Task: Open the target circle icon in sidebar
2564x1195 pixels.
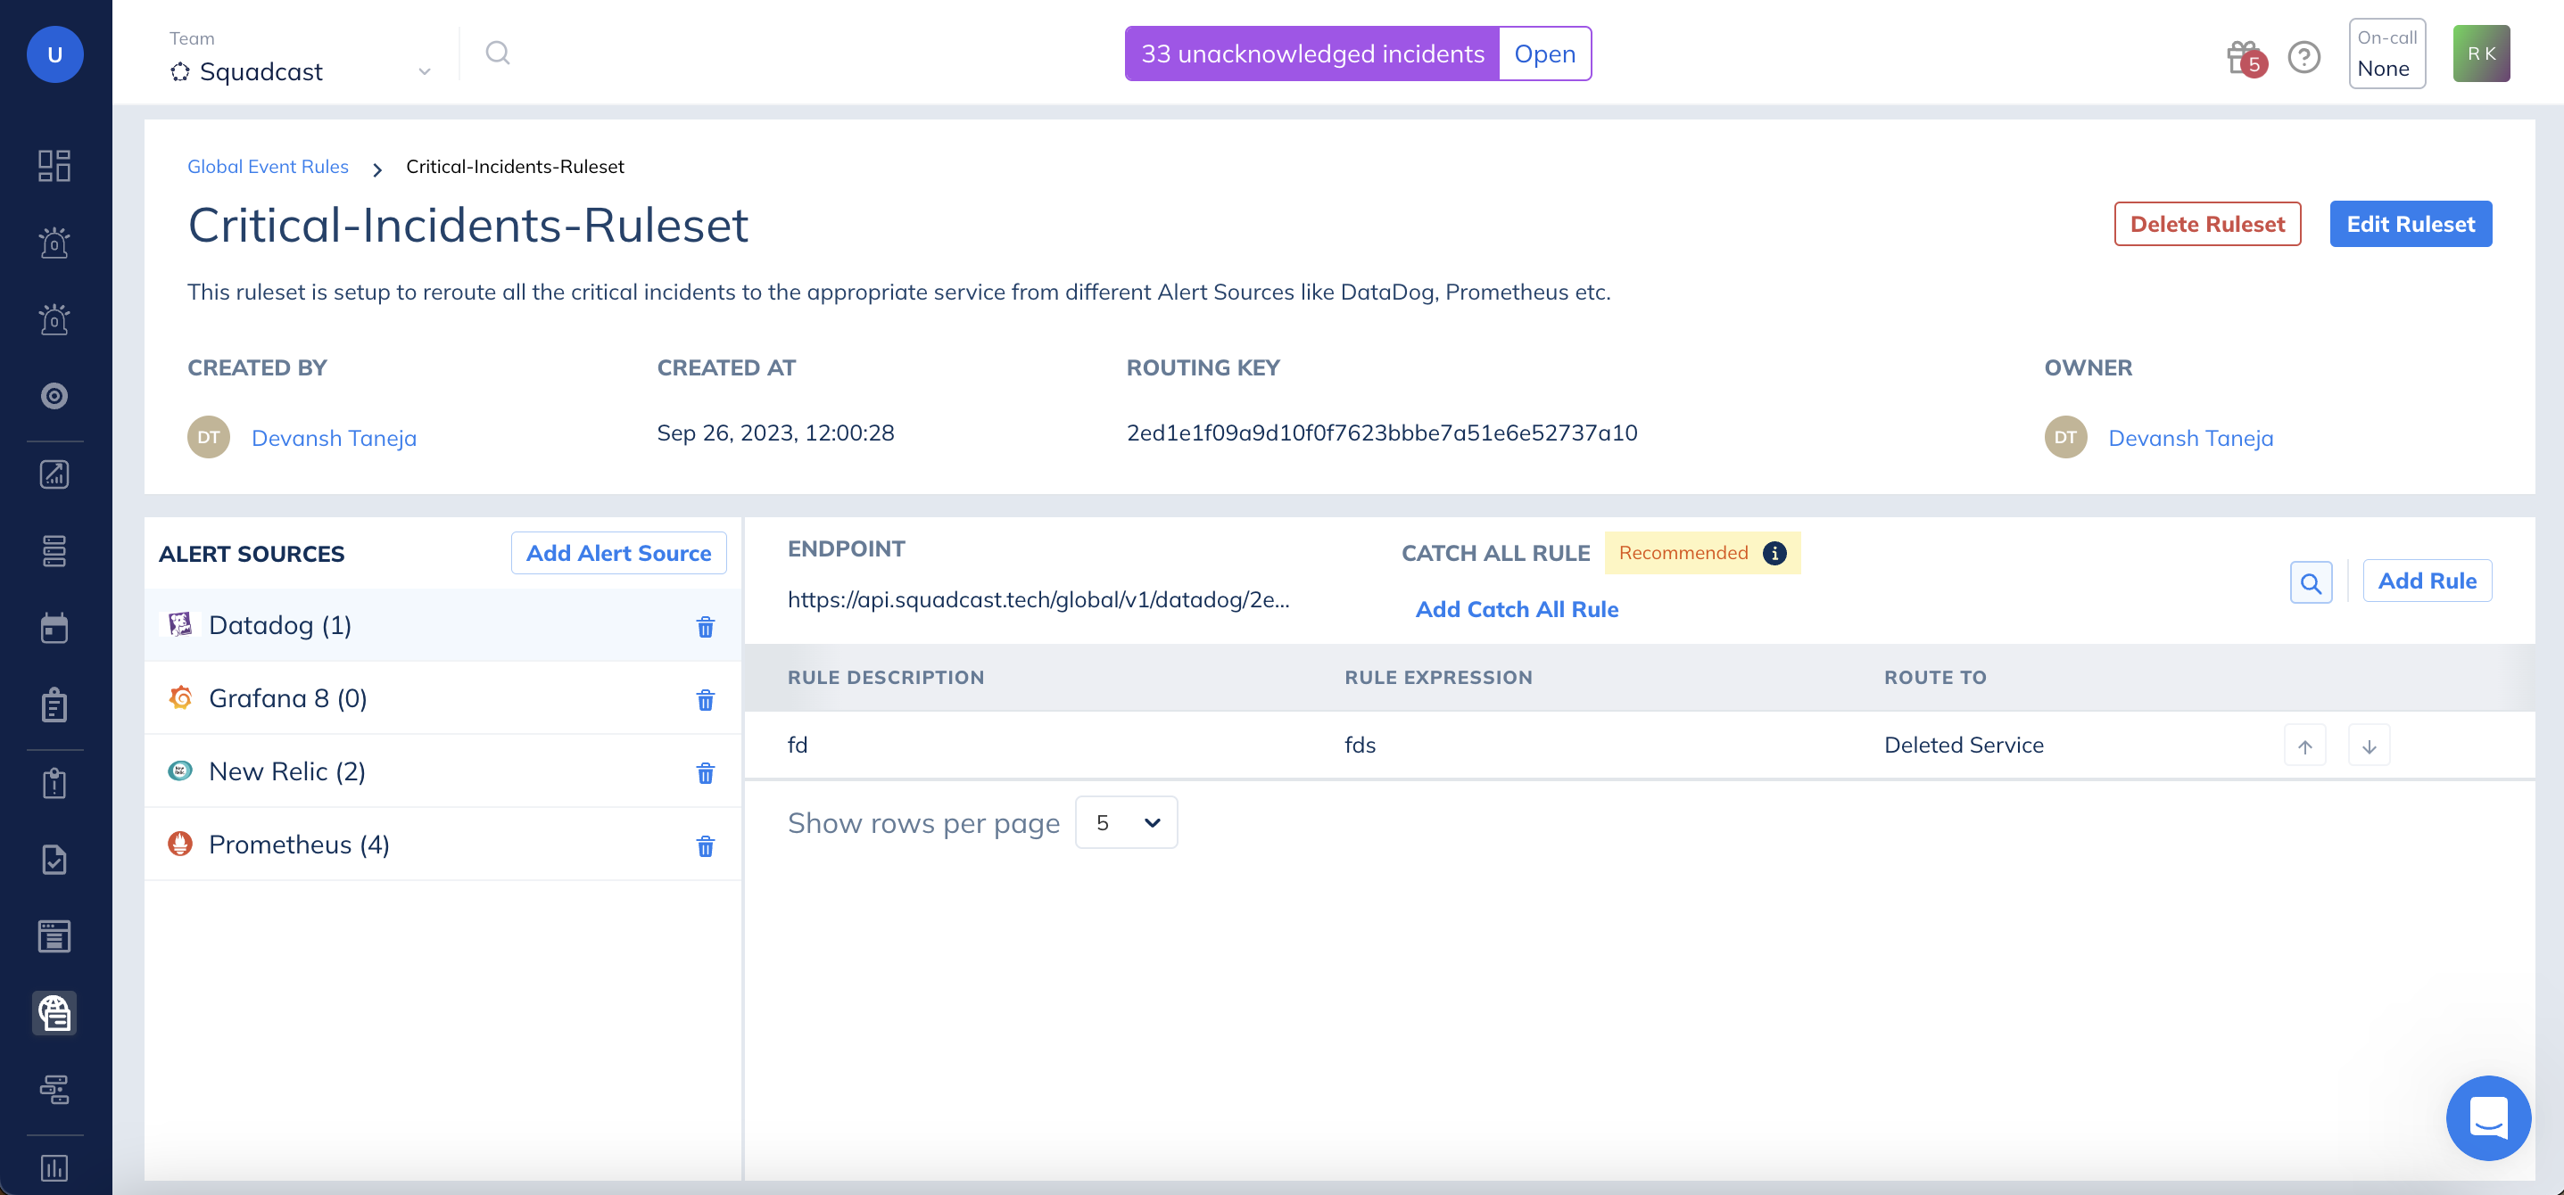Action: pos(54,396)
